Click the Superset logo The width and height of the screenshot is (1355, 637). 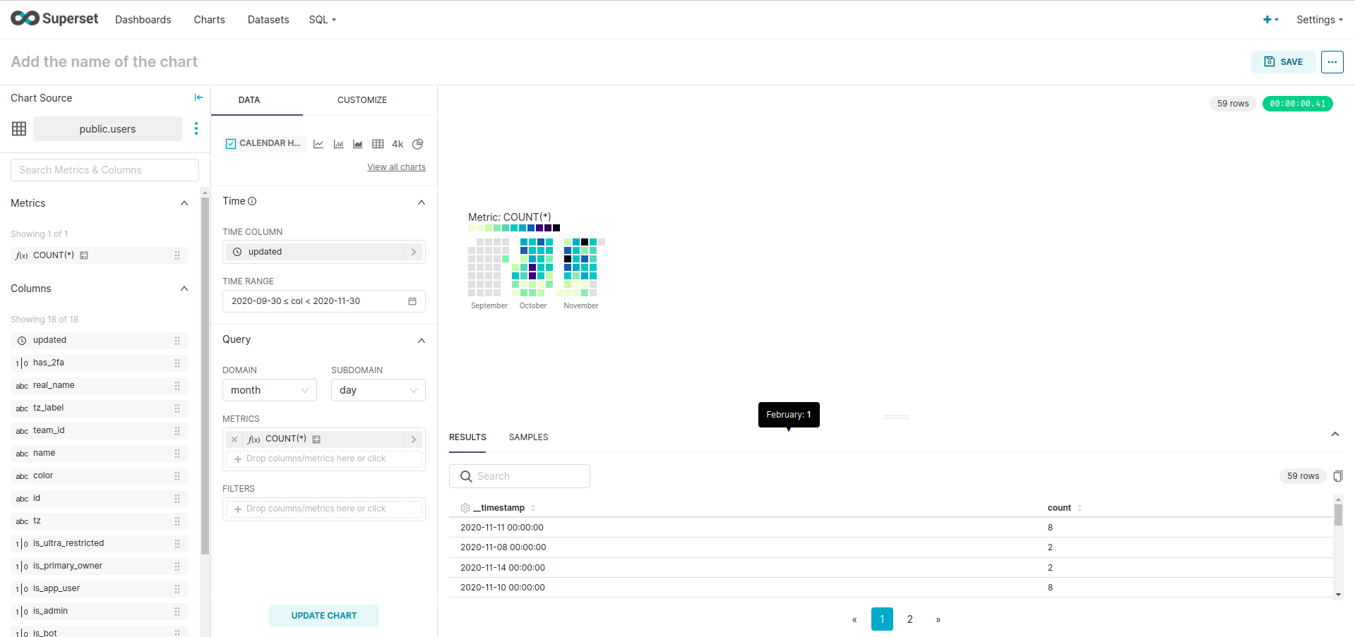[x=54, y=19]
